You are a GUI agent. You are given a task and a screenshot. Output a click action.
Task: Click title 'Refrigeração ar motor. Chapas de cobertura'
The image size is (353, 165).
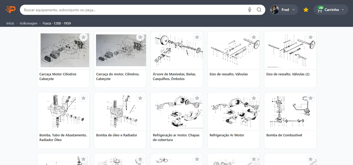click(176, 137)
